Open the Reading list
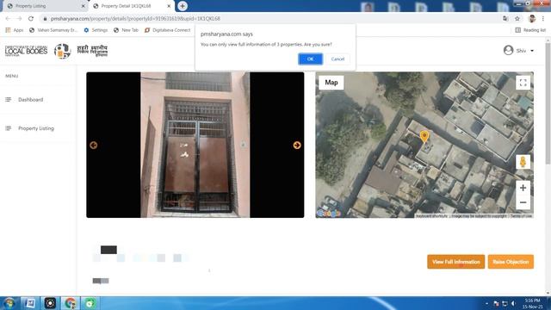The height and width of the screenshot is (310, 551). point(530,30)
